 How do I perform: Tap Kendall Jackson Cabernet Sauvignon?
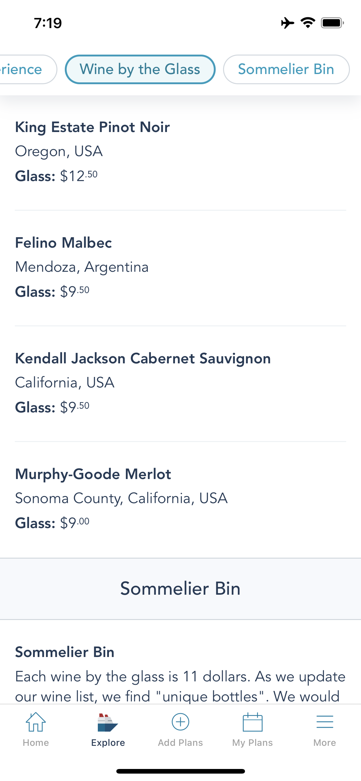[143, 358]
